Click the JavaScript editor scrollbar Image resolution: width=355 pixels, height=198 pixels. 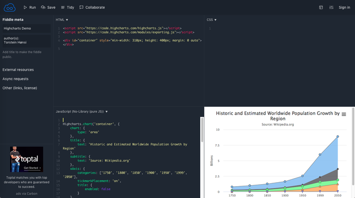tap(202, 130)
